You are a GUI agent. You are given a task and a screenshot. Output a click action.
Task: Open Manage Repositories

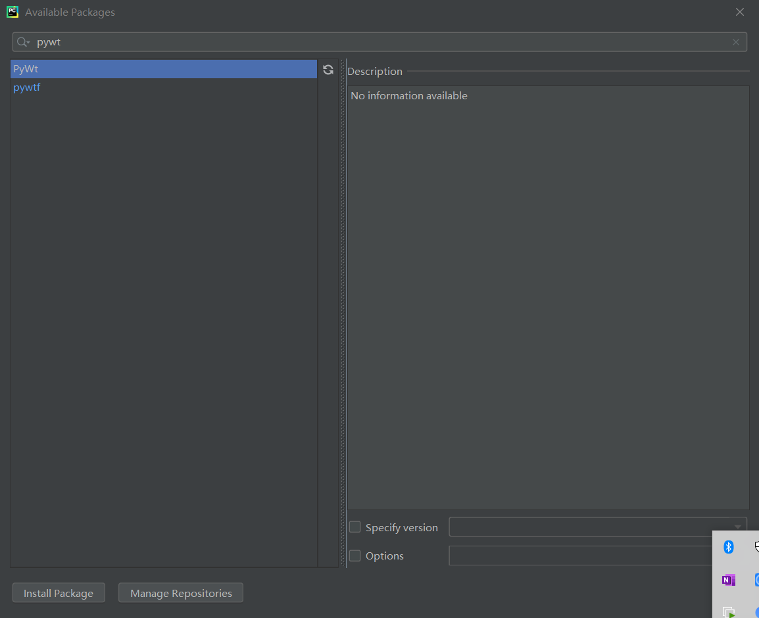click(180, 592)
